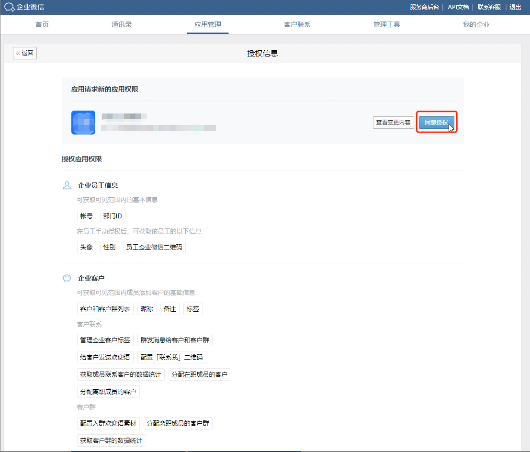
Task: Click the 管理企业客户标签 tag
Action: [105, 340]
